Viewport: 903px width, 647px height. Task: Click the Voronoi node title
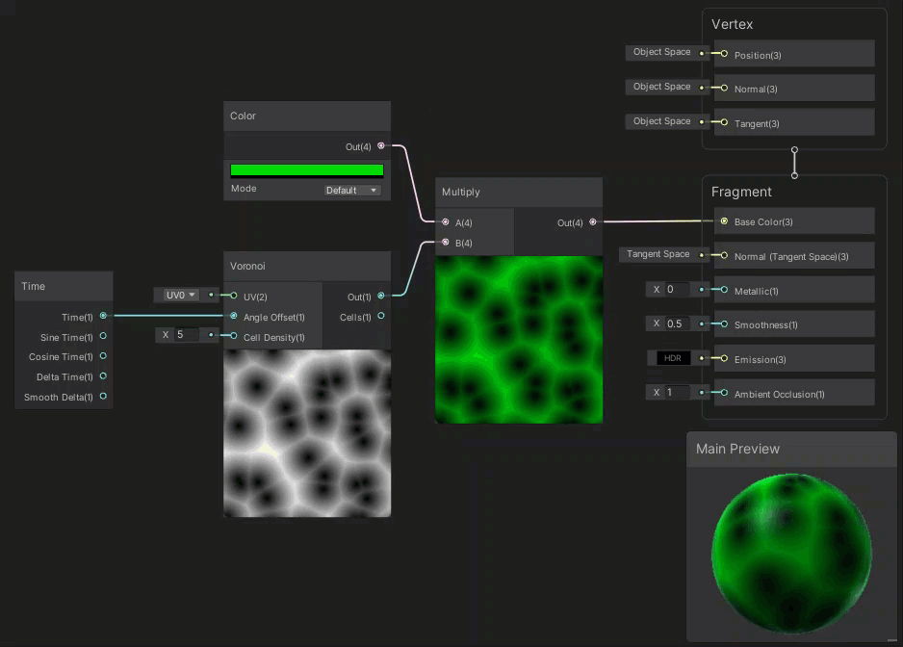[247, 266]
